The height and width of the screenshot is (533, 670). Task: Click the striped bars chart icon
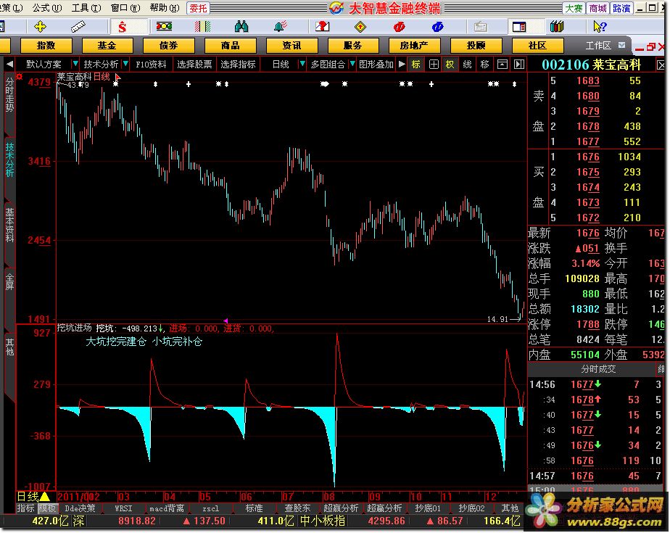point(202,27)
